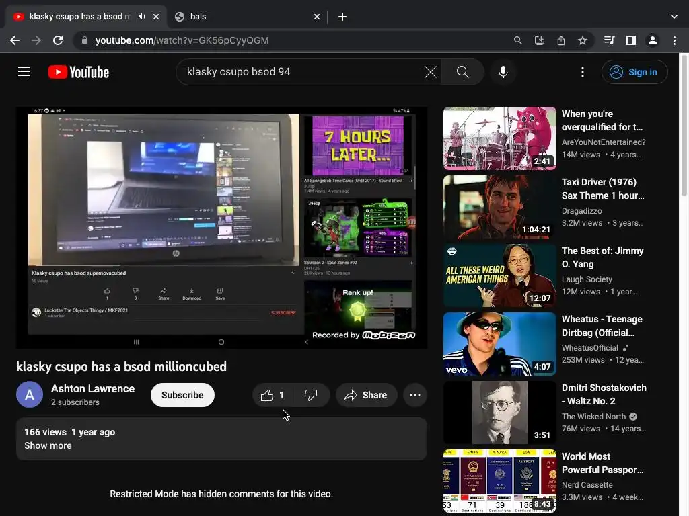Open Ashton Lawrence channel avatar
The height and width of the screenshot is (516, 689).
click(30, 395)
